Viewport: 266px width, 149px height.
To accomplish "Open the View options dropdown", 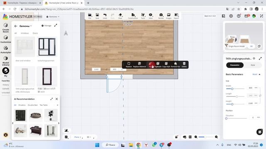I will (x=150, y=16).
